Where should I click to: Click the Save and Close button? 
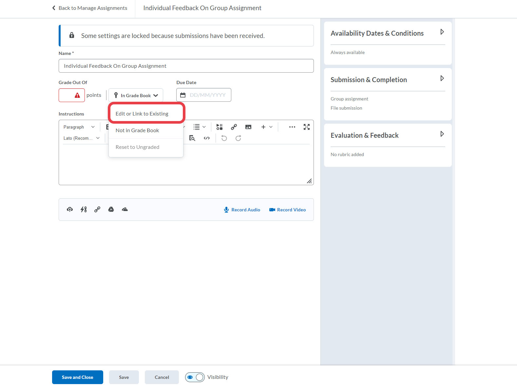point(78,377)
